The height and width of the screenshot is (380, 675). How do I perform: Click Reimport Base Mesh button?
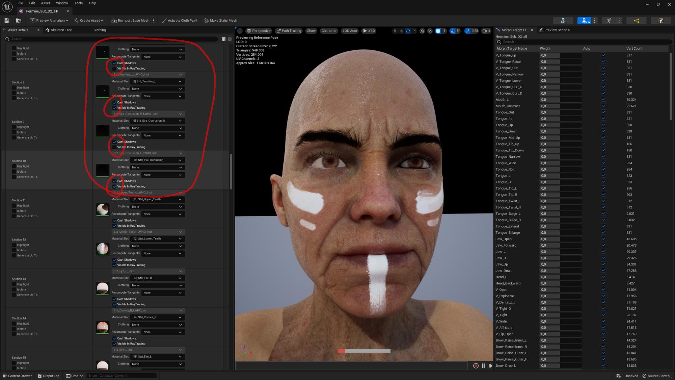pos(130,21)
